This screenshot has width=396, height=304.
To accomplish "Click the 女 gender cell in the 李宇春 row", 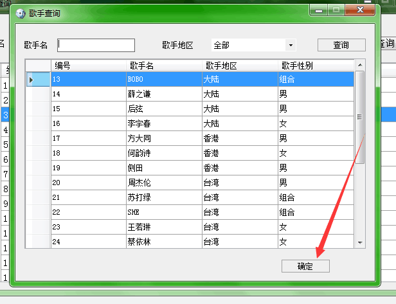I will (316, 123).
